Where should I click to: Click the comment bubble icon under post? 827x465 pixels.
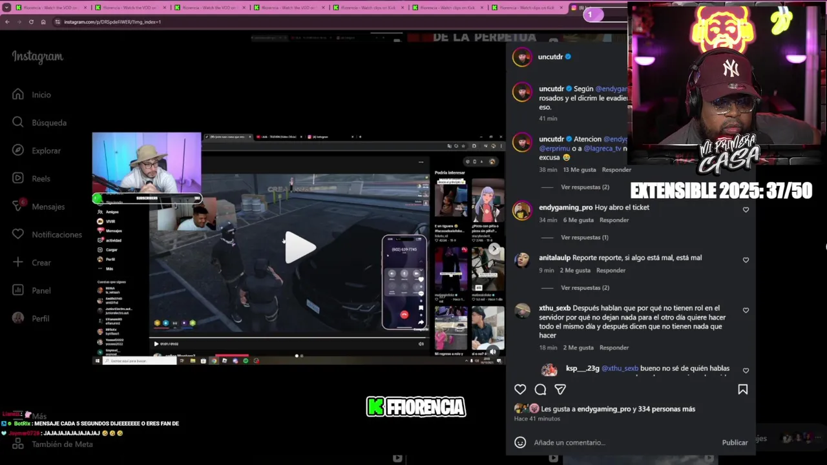[x=540, y=389]
